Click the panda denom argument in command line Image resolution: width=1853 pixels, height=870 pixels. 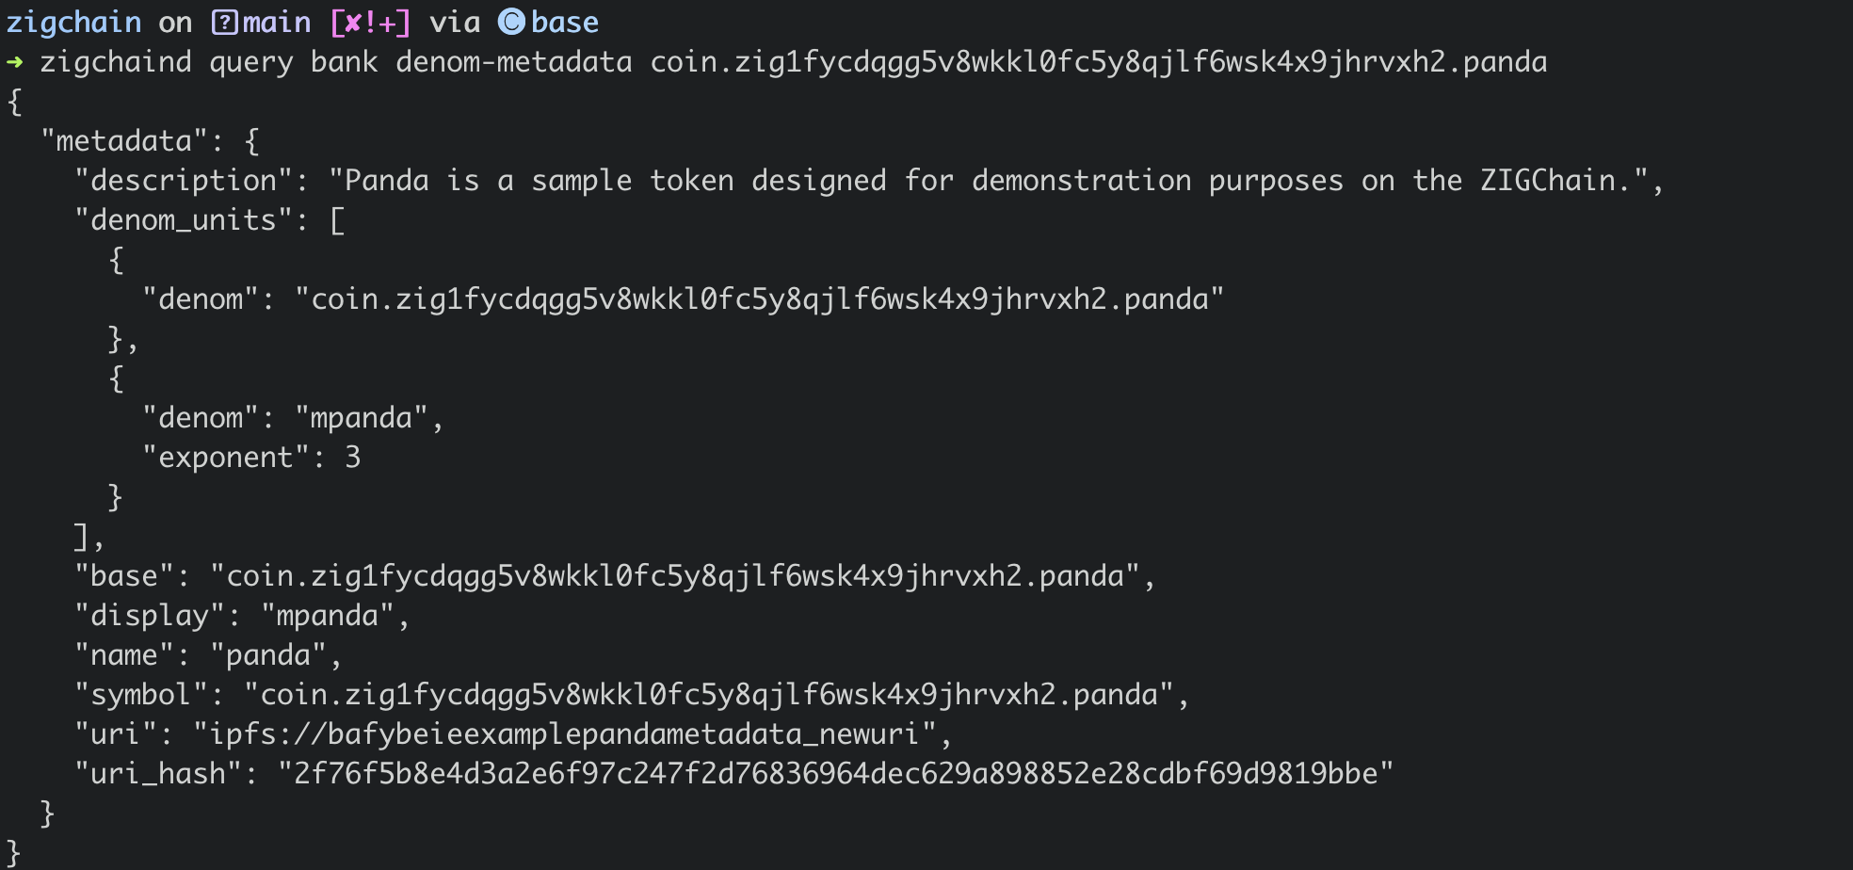(x=1099, y=62)
